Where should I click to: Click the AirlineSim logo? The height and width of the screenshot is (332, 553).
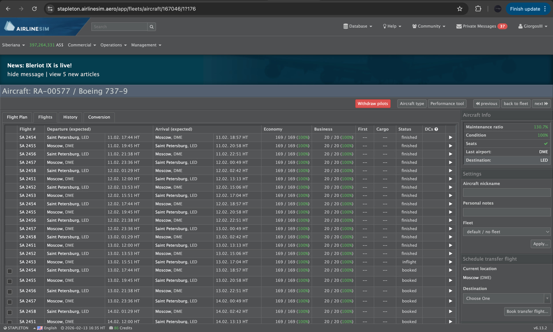tap(26, 27)
